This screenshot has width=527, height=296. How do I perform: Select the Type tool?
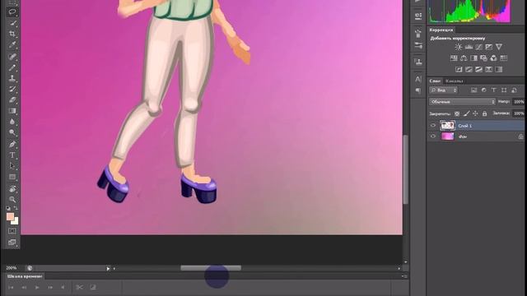click(x=12, y=155)
